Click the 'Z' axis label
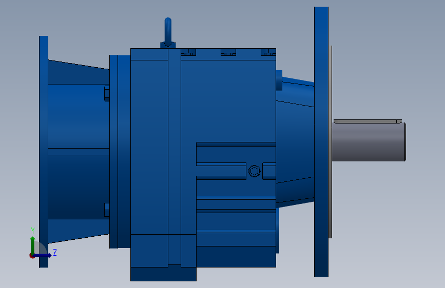Screen dimensions: 445x288 tap(55, 252)
